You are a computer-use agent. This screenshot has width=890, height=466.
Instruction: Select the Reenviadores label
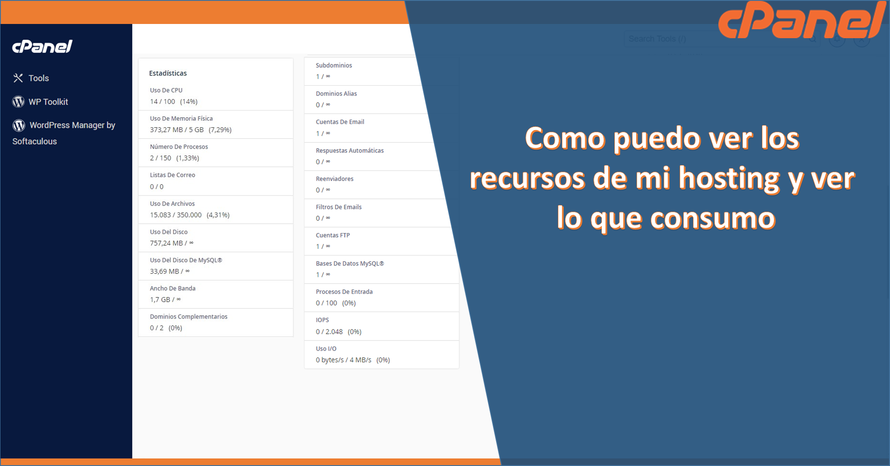[x=334, y=179]
